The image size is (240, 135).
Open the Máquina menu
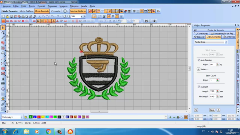coord(74,6)
